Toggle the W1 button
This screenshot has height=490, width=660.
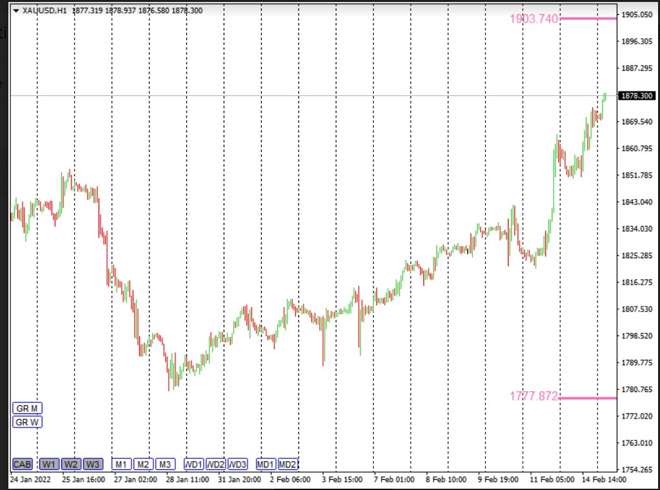49,464
